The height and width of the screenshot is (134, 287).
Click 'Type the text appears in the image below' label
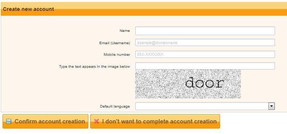95,67
